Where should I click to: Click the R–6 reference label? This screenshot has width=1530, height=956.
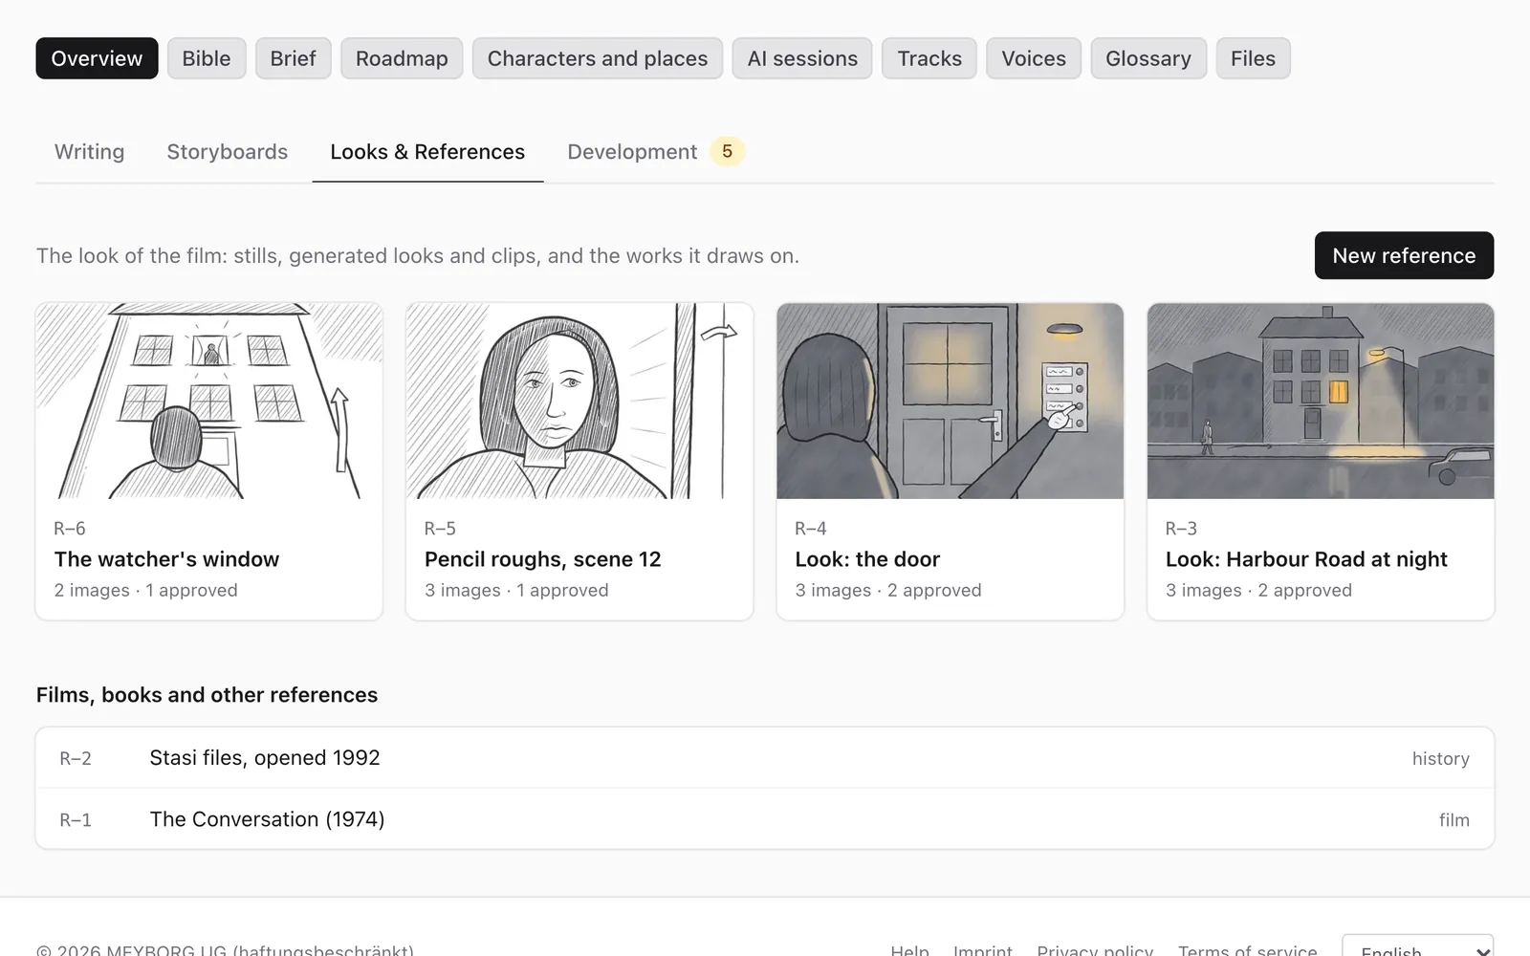point(70,529)
